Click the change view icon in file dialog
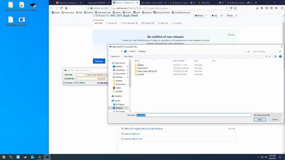Viewport: 285px width, 160px height. tap(267, 56)
